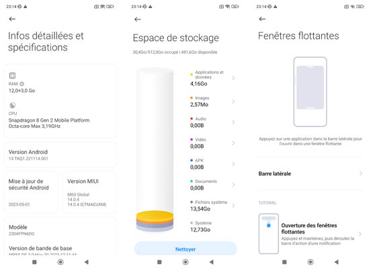371x269 pixels.
Task: Go back from the Espace de stockage screen
Action: tap(138, 20)
